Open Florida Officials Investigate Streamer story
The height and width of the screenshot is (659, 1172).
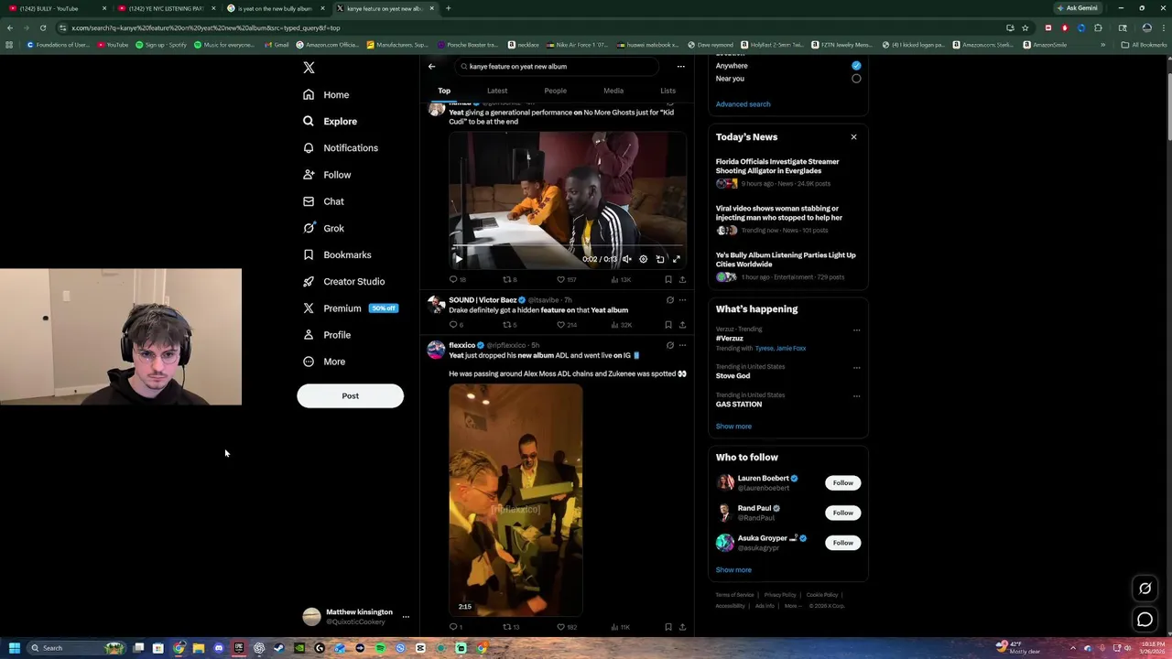click(x=777, y=166)
